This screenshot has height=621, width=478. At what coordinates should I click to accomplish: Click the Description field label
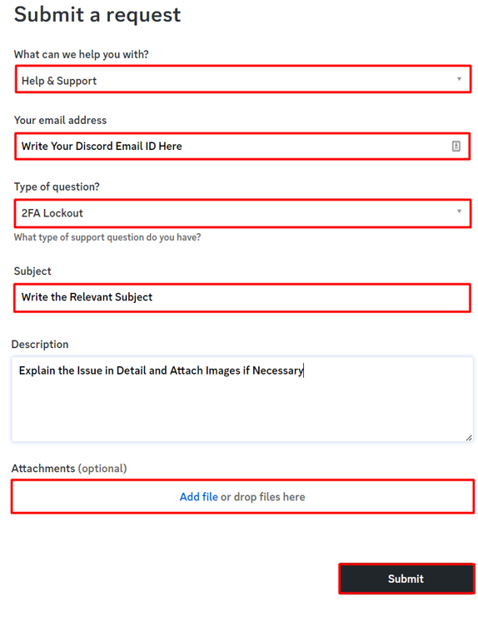[x=40, y=344]
